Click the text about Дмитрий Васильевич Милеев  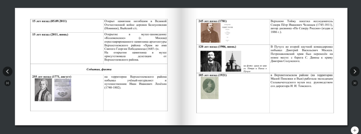tap(302, 54)
